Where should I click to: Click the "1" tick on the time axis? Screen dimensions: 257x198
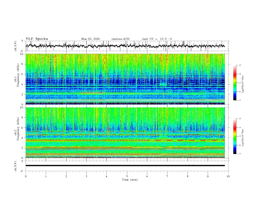46,176
